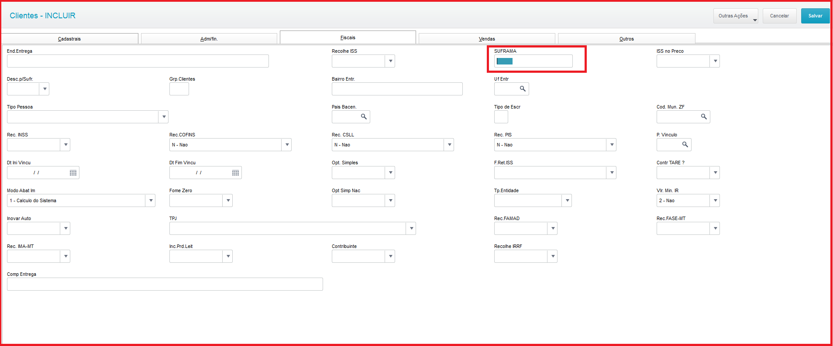Switch to the Adm/fin. tab
This screenshot has width=833, height=346.
pyautogui.click(x=209, y=39)
